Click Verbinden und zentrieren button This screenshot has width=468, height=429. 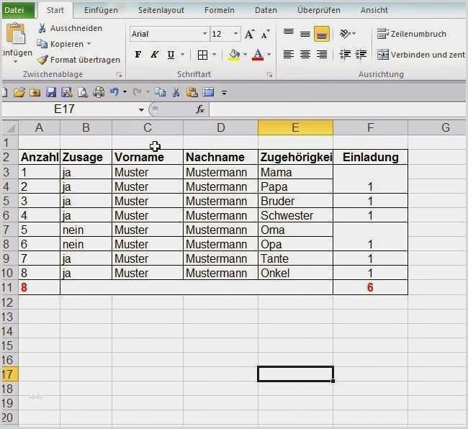421,55
